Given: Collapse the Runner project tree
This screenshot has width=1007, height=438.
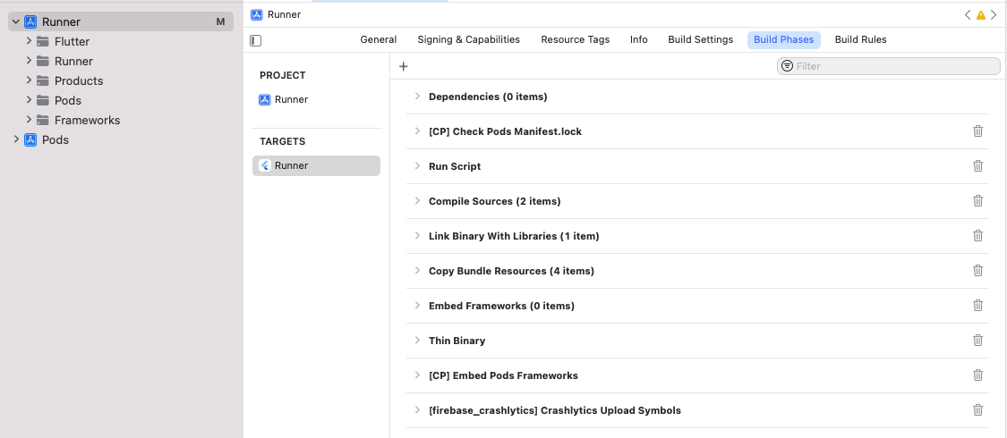Looking at the screenshot, I should coord(15,21).
